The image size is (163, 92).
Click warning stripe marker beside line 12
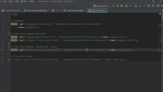click(x=160, y=51)
